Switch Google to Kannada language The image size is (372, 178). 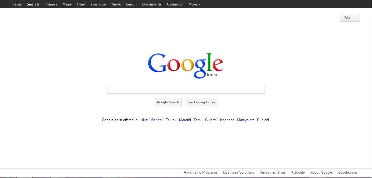tap(227, 120)
